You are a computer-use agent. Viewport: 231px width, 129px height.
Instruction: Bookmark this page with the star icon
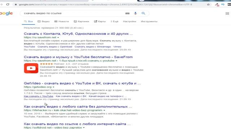coord(208,4)
